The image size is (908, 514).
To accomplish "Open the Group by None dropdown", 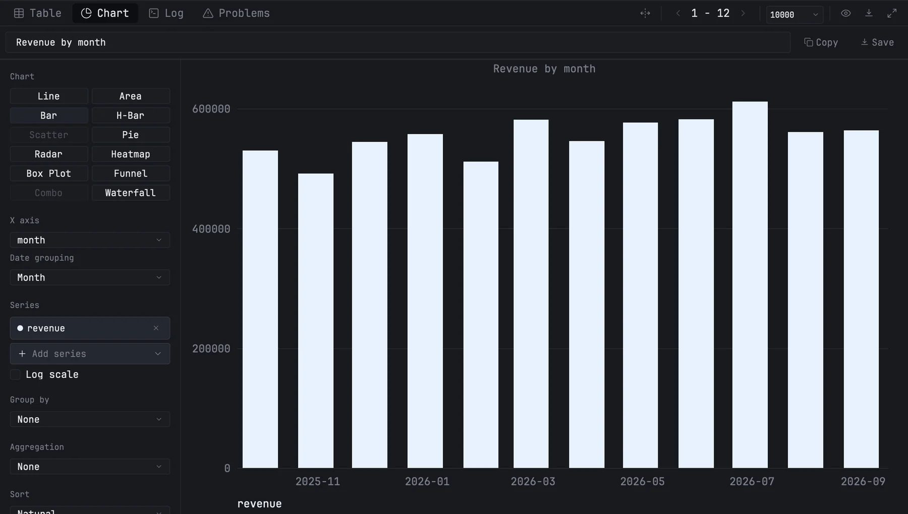I will click(90, 419).
